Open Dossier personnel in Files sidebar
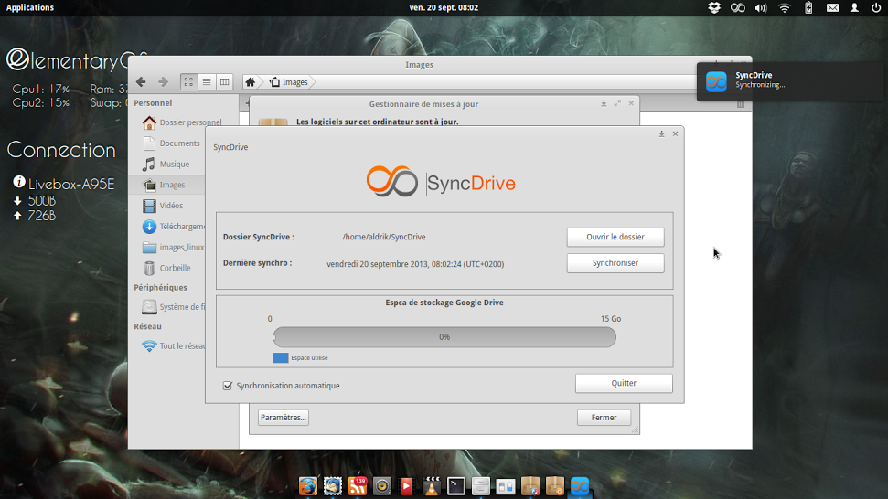888x499 pixels. pyautogui.click(x=182, y=122)
